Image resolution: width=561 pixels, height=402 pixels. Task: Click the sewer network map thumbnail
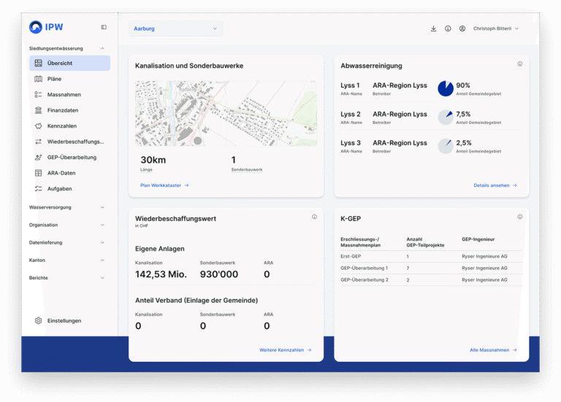[226, 113]
